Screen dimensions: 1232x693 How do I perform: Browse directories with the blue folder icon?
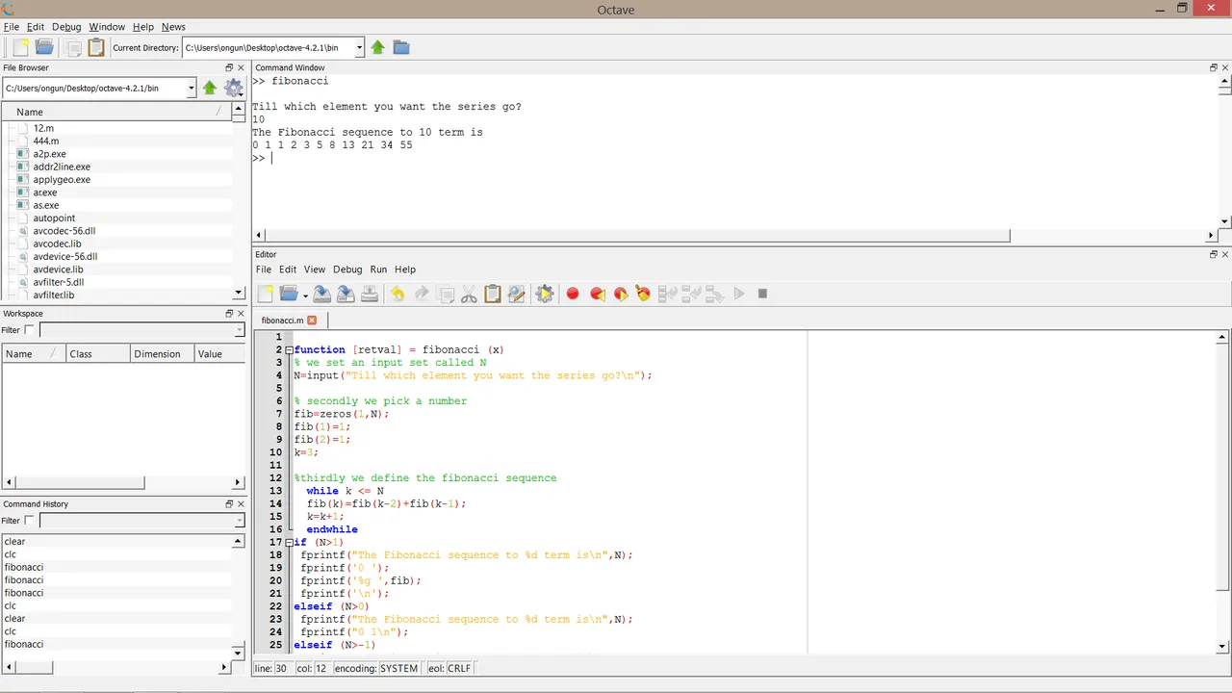pyautogui.click(x=401, y=47)
